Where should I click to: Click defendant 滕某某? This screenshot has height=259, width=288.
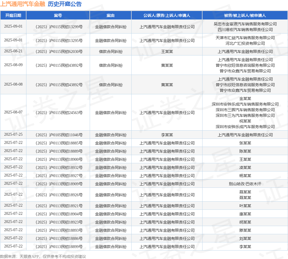[245, 230]
